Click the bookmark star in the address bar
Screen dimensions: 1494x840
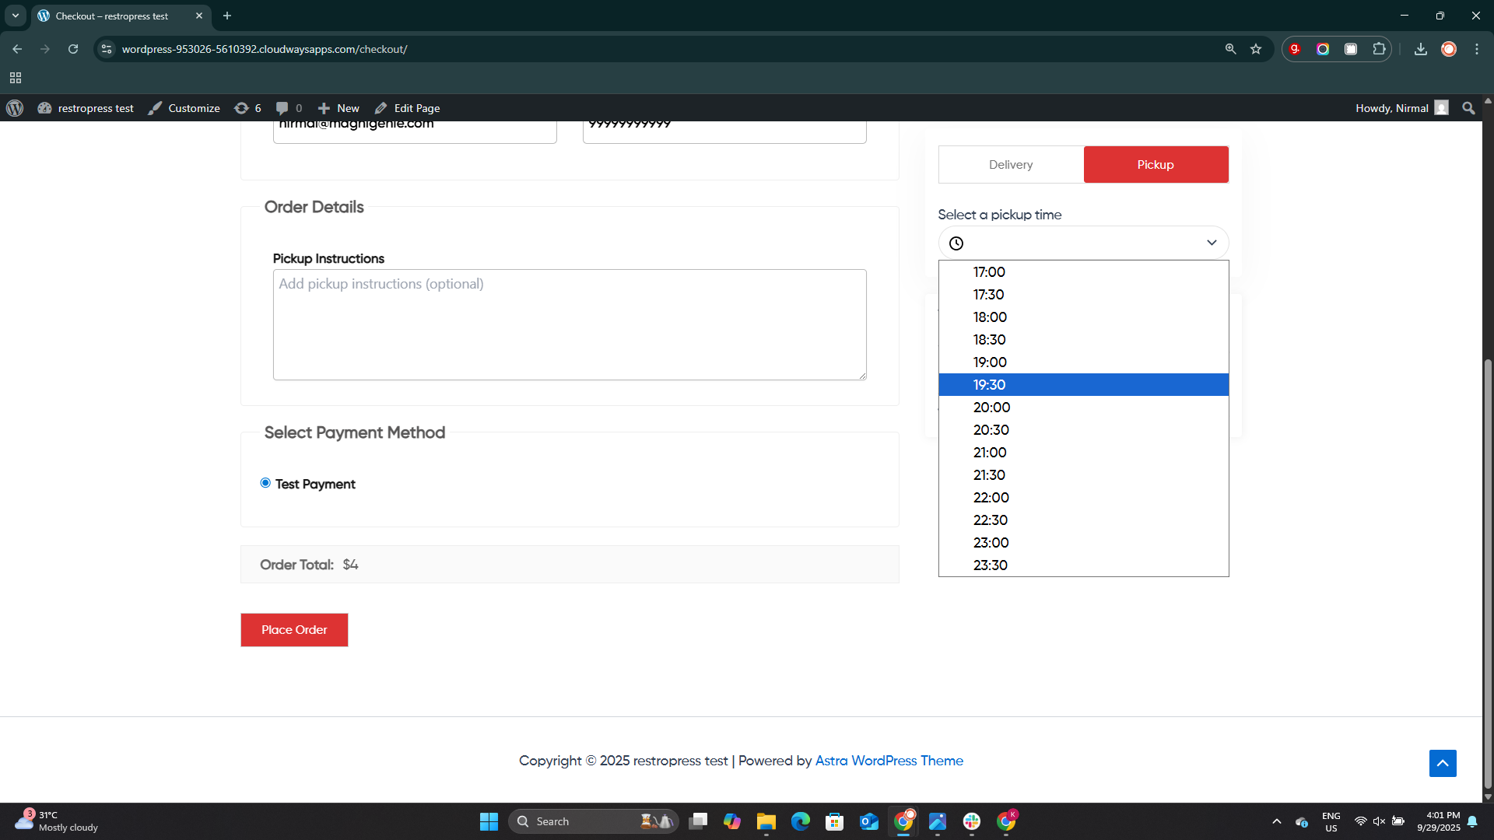point(1256,48)
